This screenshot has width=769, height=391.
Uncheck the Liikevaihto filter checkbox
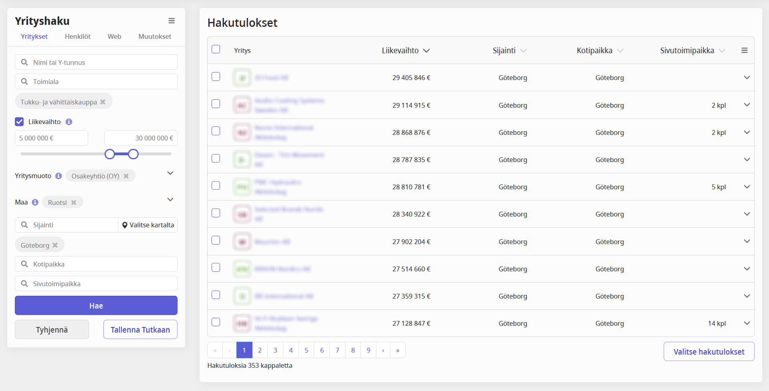[19, 122]
